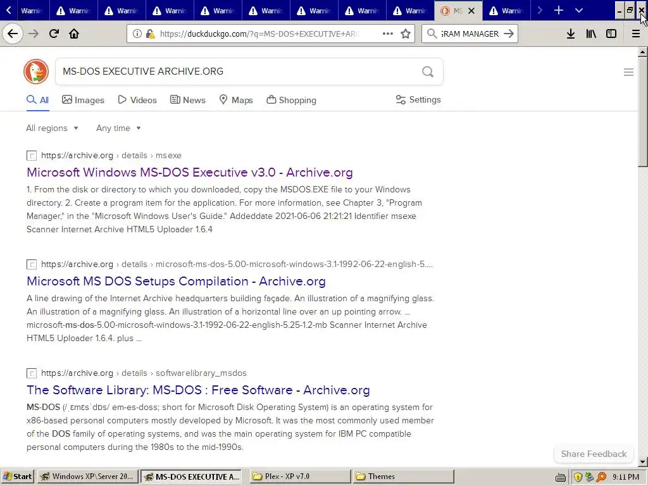Image resolution: width=648 pixels, height=486 pixels.
Task: Open a new browser tab
Action: point(558,10)
